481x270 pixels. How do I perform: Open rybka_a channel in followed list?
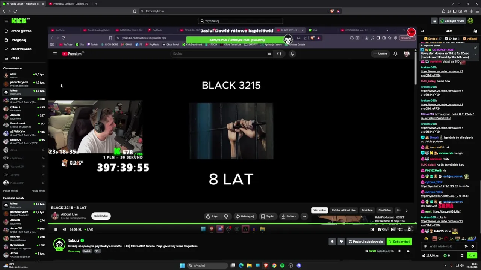[x=24, y=109]
